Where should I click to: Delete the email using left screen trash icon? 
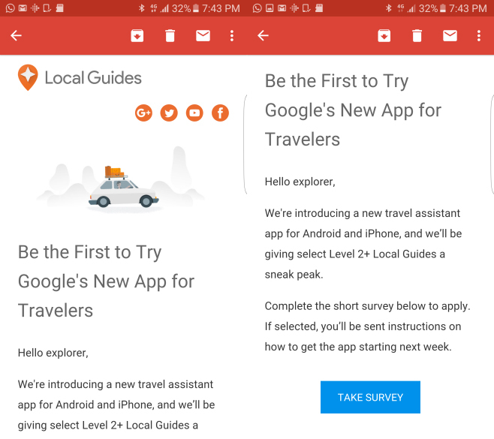point(170,36)
